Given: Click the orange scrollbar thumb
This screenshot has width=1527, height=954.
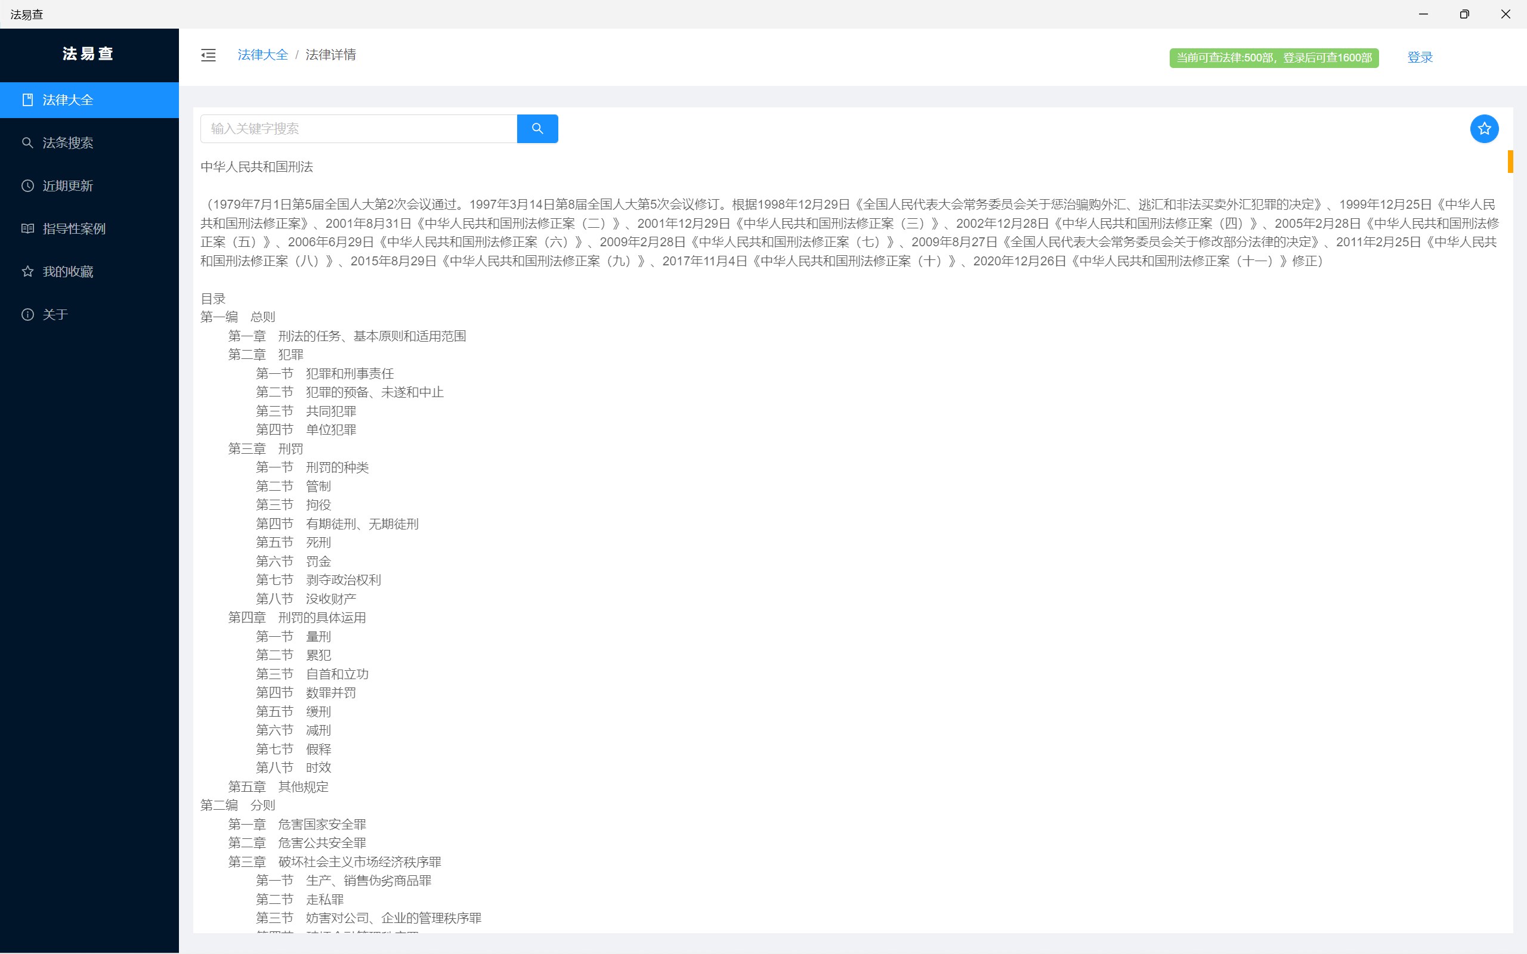Looking at the screenshot, I should (1510, 162).
